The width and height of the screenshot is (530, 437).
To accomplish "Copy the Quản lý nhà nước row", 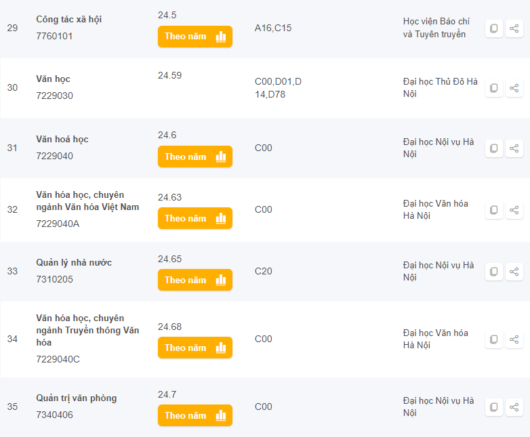I will pos(494,272).
